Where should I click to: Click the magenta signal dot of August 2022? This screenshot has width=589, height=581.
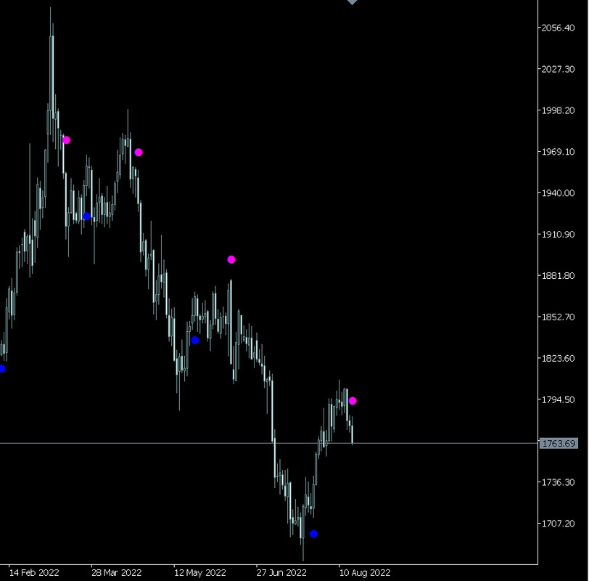[x=353, y=401]
